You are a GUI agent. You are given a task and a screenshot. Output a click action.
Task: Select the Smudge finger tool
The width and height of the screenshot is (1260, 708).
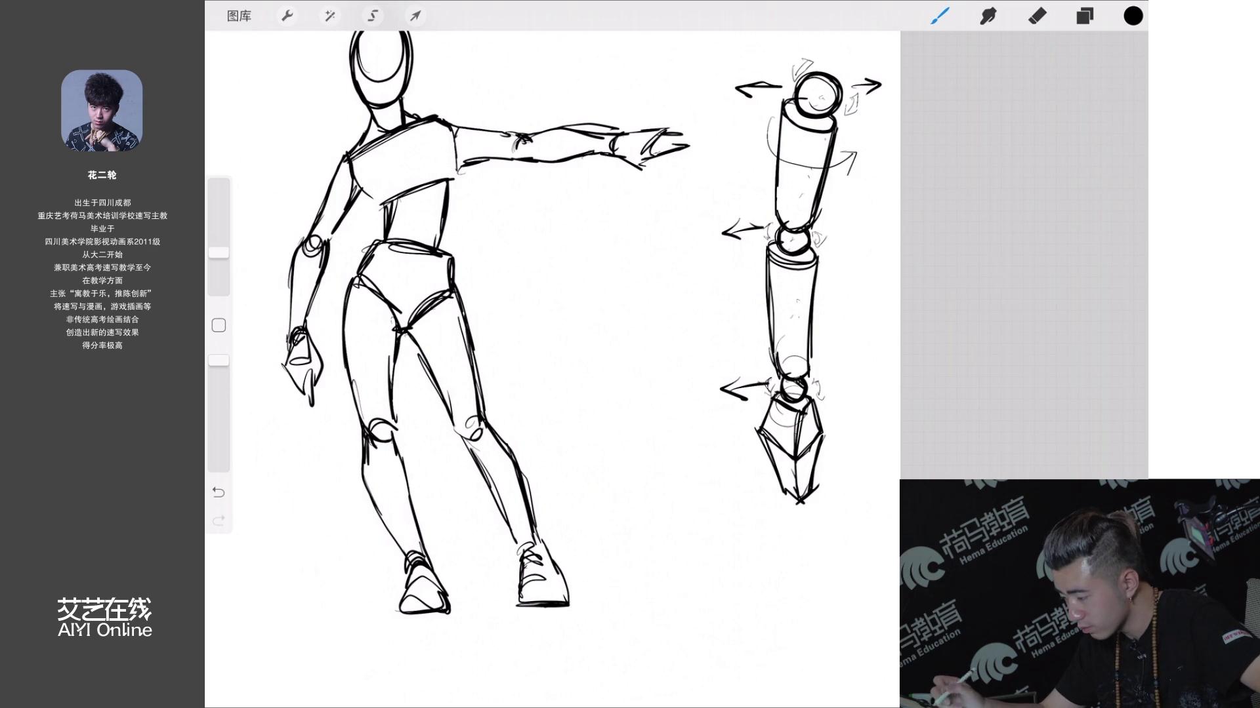click(988, 16)
